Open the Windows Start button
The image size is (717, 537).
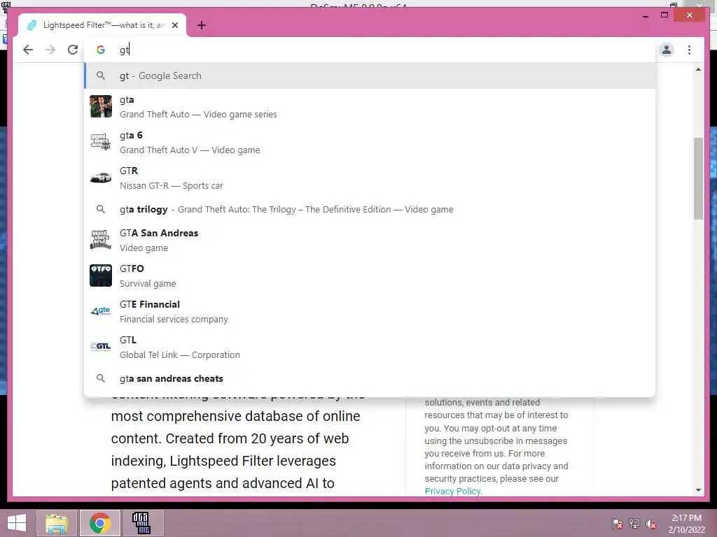pos(17,523)
